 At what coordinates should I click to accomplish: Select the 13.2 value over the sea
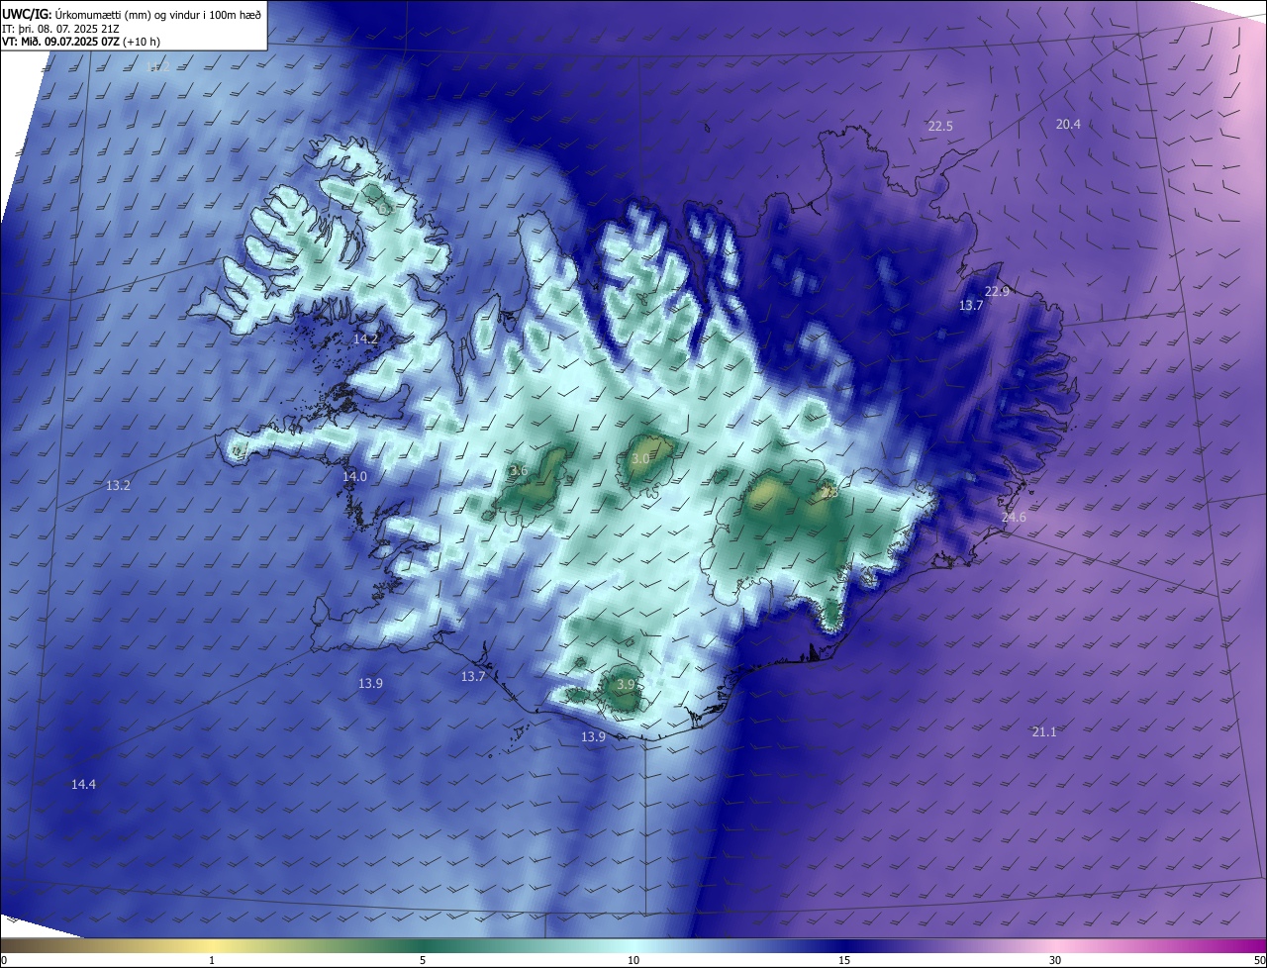pos(118,486)
